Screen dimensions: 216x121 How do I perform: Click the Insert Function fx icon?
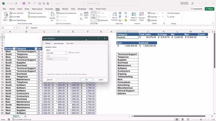27,28
